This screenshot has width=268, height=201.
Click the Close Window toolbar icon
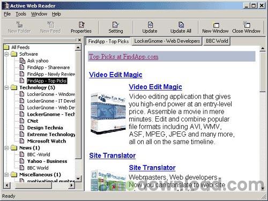(x=247, y=25)
